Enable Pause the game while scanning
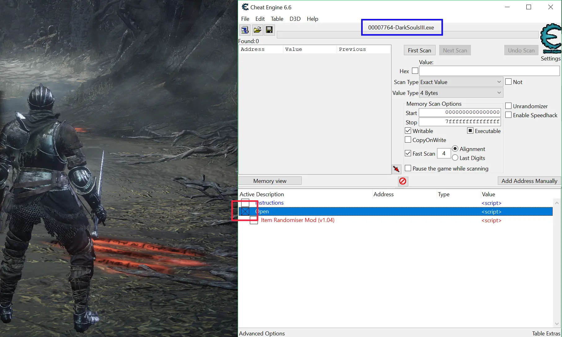Image resolution: width=562 pixels, height=337 pixels. [408, 168]
